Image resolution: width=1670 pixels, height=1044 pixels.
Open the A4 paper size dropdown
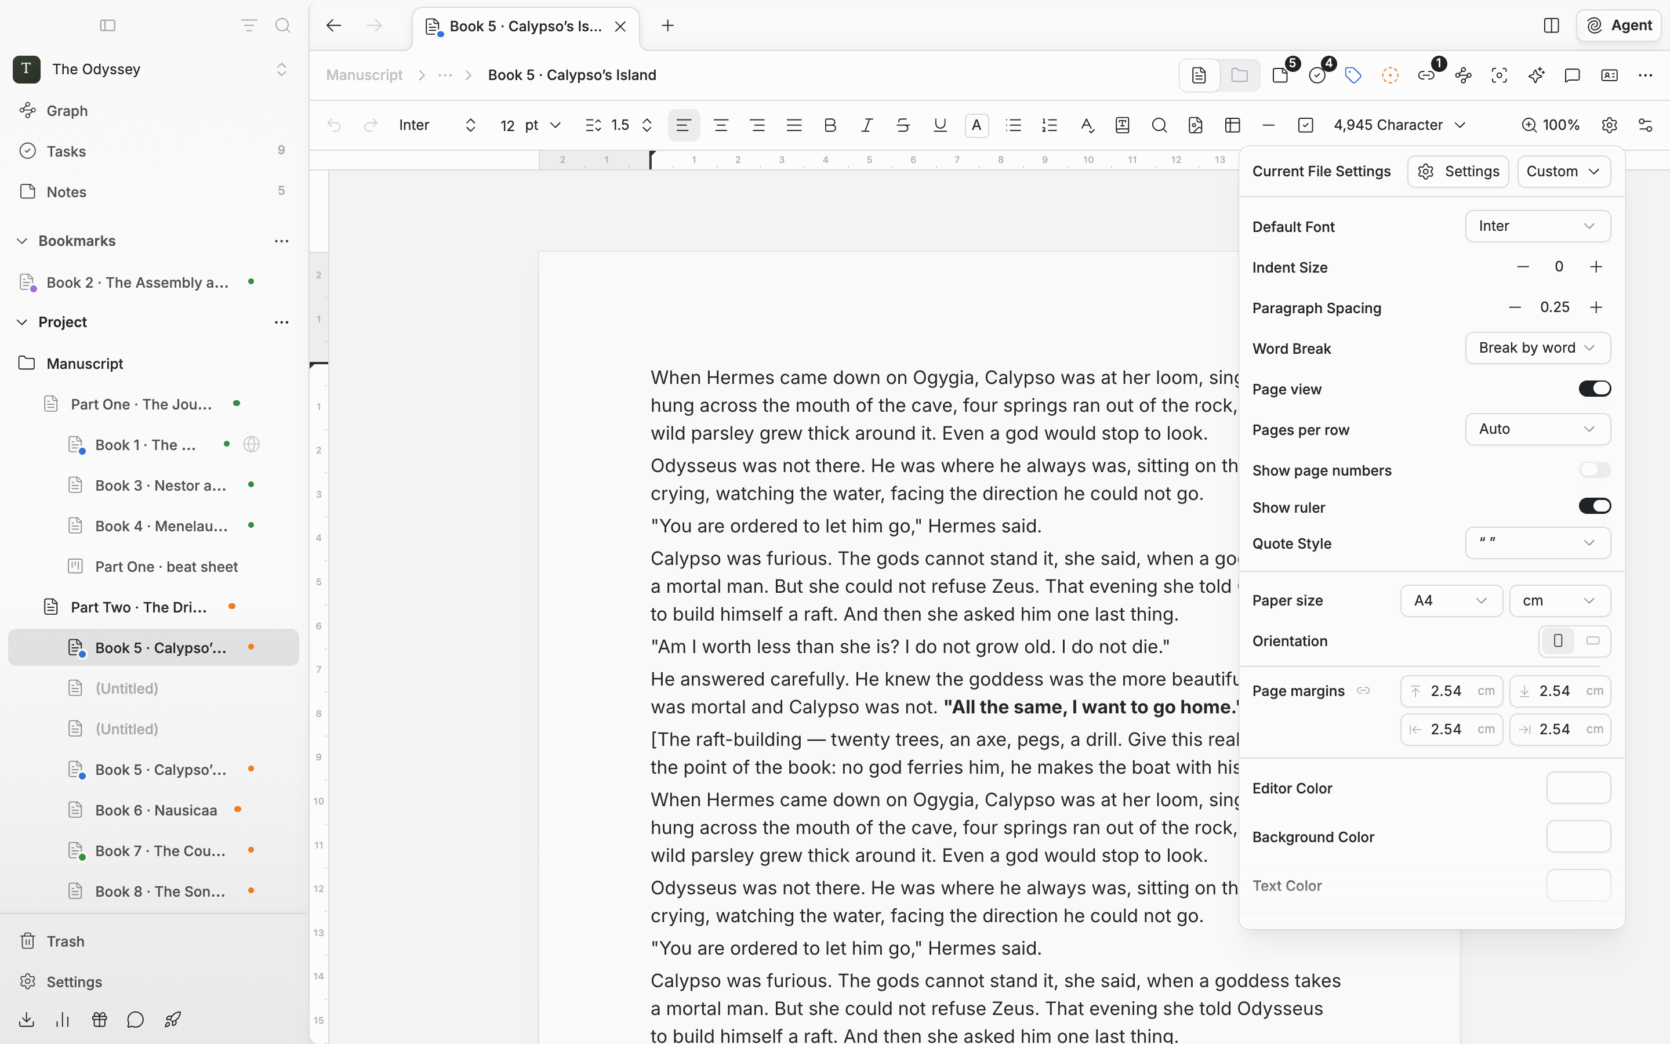coord(1451,601)
